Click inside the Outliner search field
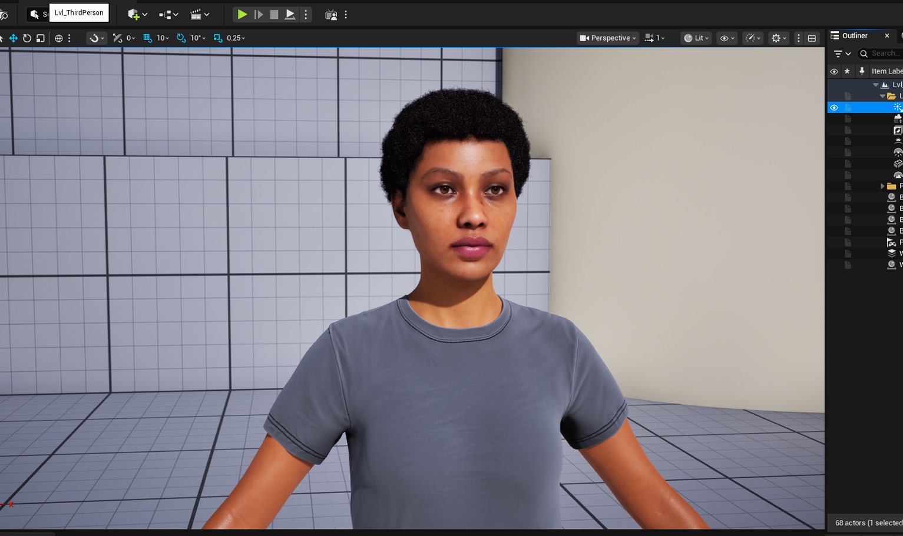Screen dimensions: 903x536 (881, 53)
